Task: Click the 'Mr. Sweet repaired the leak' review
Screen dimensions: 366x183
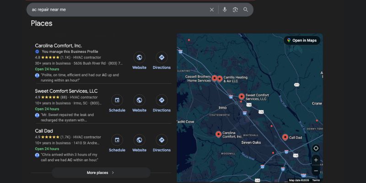Action: pos(67,118)
